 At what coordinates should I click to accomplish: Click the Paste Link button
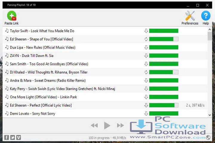coord(12,18)
